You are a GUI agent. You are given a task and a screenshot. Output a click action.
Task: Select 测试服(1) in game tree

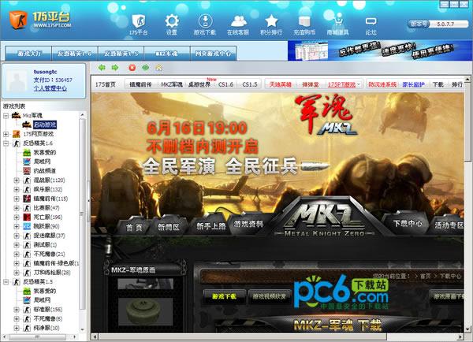[x=45, y=245]
